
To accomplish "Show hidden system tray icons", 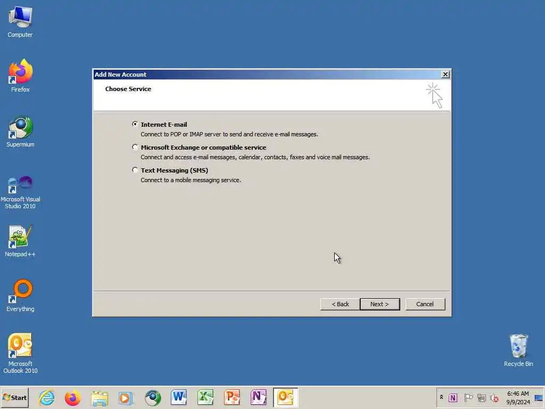I will point(441,397).
